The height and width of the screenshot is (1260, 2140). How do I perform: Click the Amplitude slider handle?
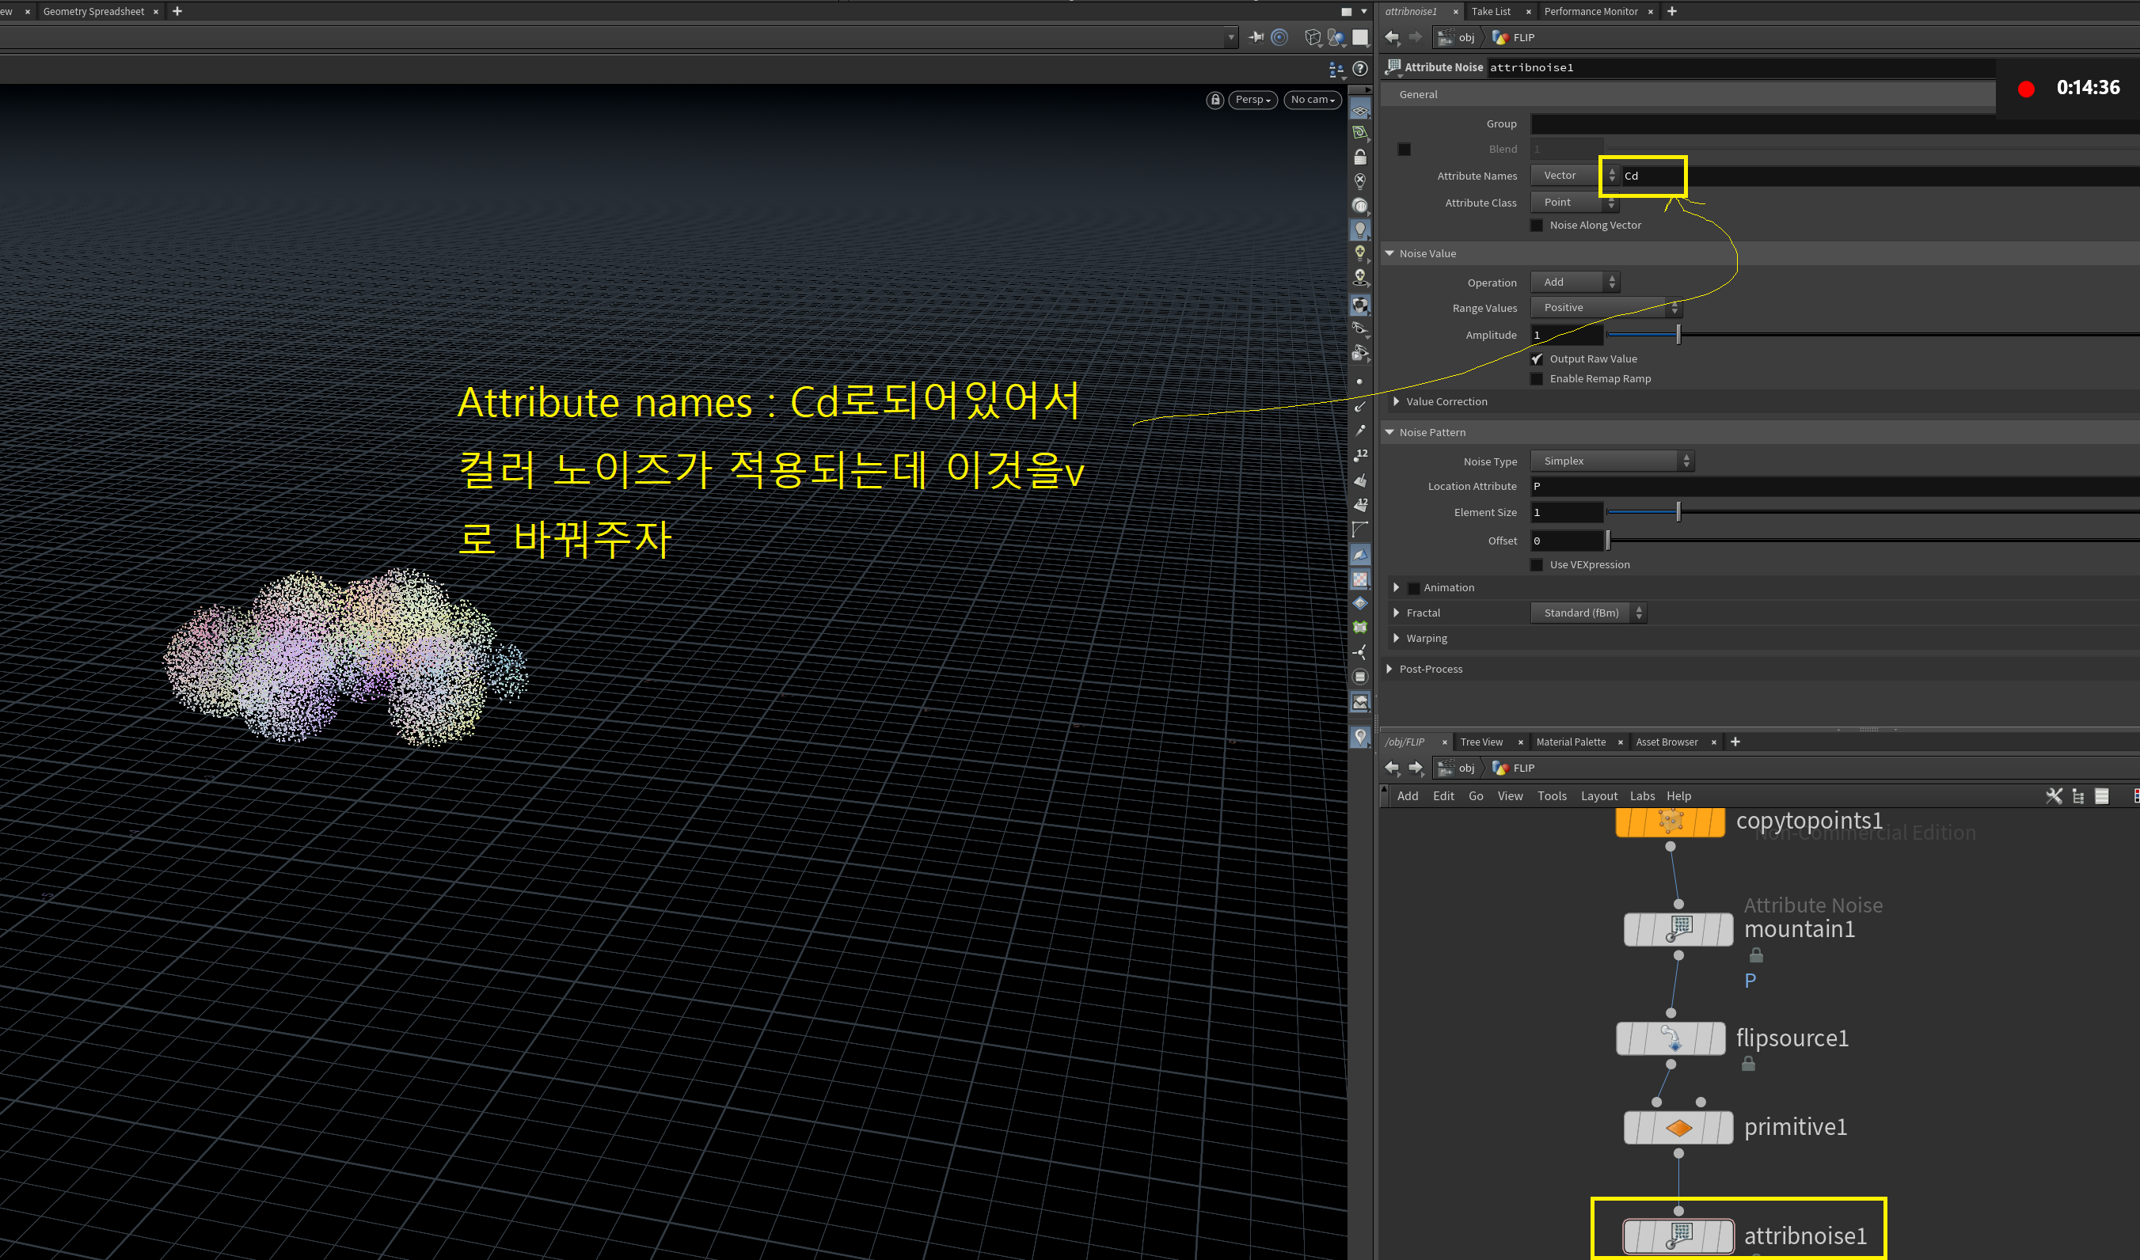(1678, 336)
